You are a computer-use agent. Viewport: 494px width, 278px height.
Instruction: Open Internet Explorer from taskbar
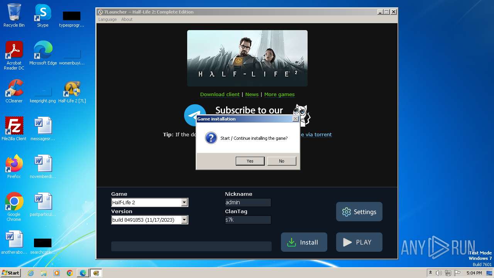[x=30, y=273]
